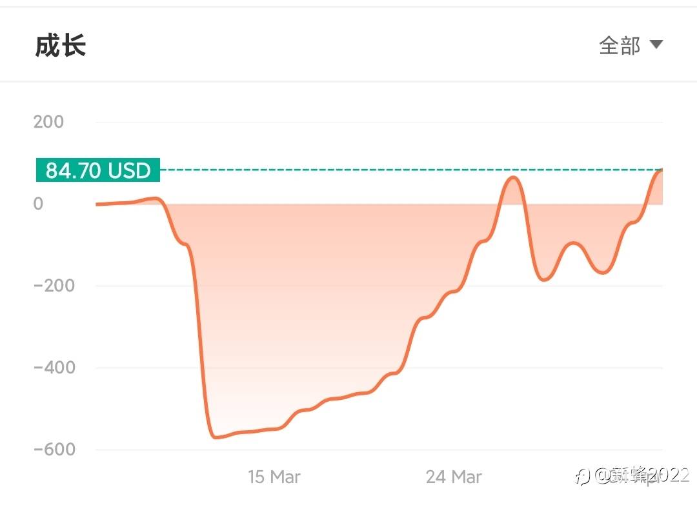Click the 84.70 USD value label

pyautogui.click(x=98, y=170)
